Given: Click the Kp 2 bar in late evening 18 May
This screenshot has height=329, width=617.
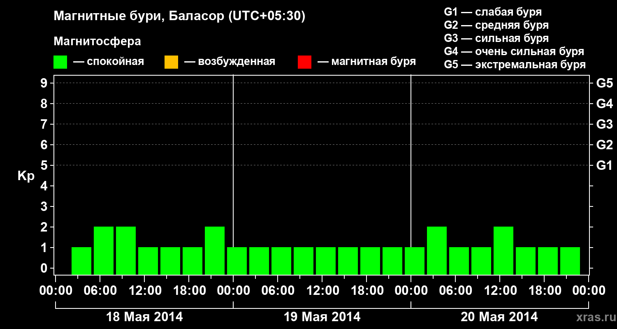Looking at the screenshot, I should click(215, 250).
